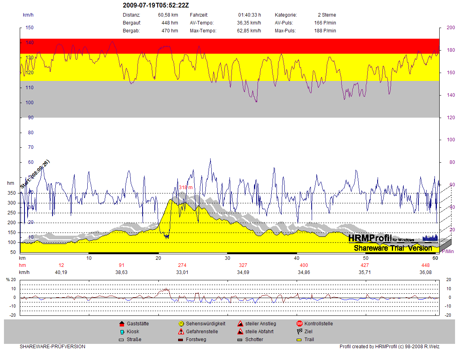Click the AV-Tempo 36,35 km/h value
The image size is (459, 349).
[249, 23]
